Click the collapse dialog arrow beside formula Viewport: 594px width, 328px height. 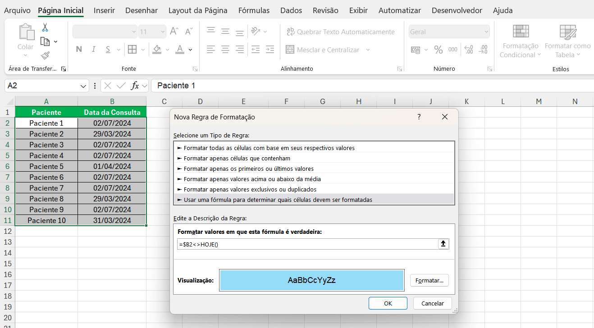[443, 244]
